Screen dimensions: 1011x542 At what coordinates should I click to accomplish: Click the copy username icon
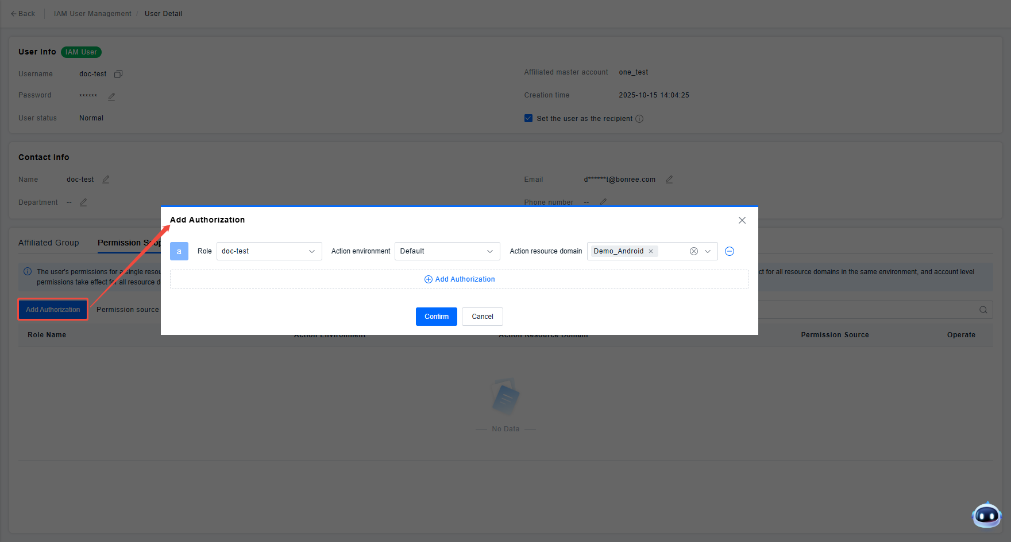118,74
